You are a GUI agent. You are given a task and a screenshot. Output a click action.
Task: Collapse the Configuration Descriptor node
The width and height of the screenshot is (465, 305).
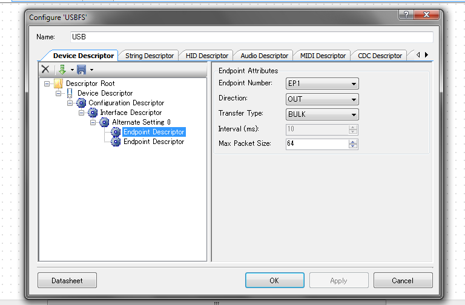point(70,103)
